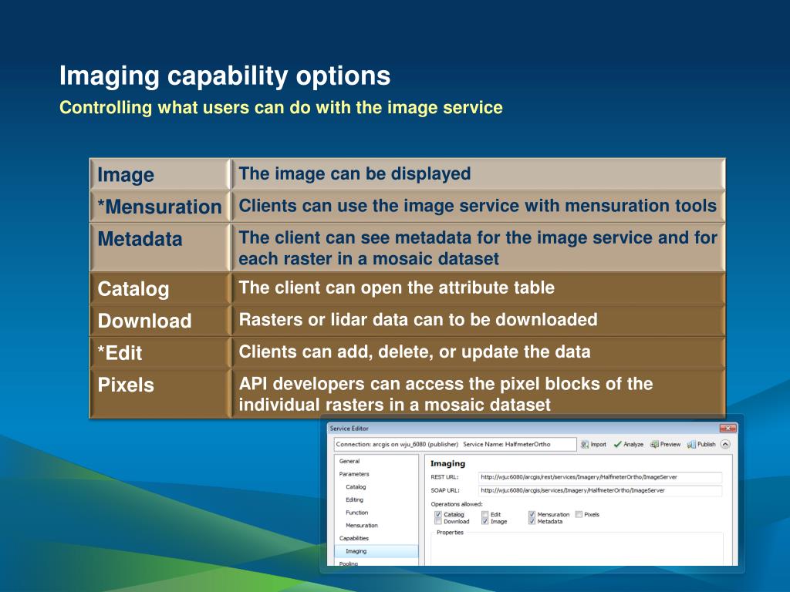This screenshot has height=592, width=790.
Task: Select the highlighted Imaging sidebar item
Action: tap(376, 551)
